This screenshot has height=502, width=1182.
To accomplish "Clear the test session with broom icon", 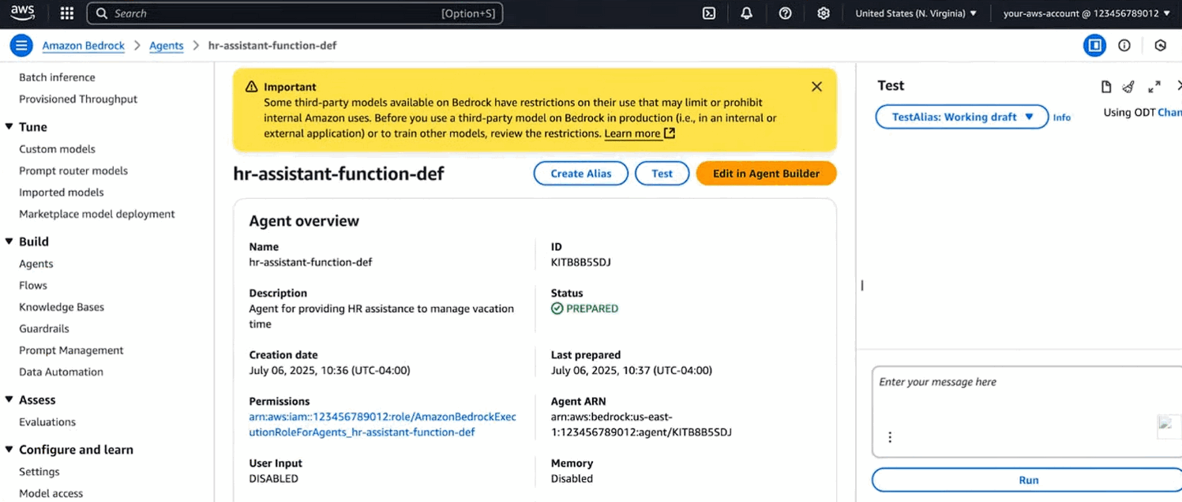I will point(1128,87).
